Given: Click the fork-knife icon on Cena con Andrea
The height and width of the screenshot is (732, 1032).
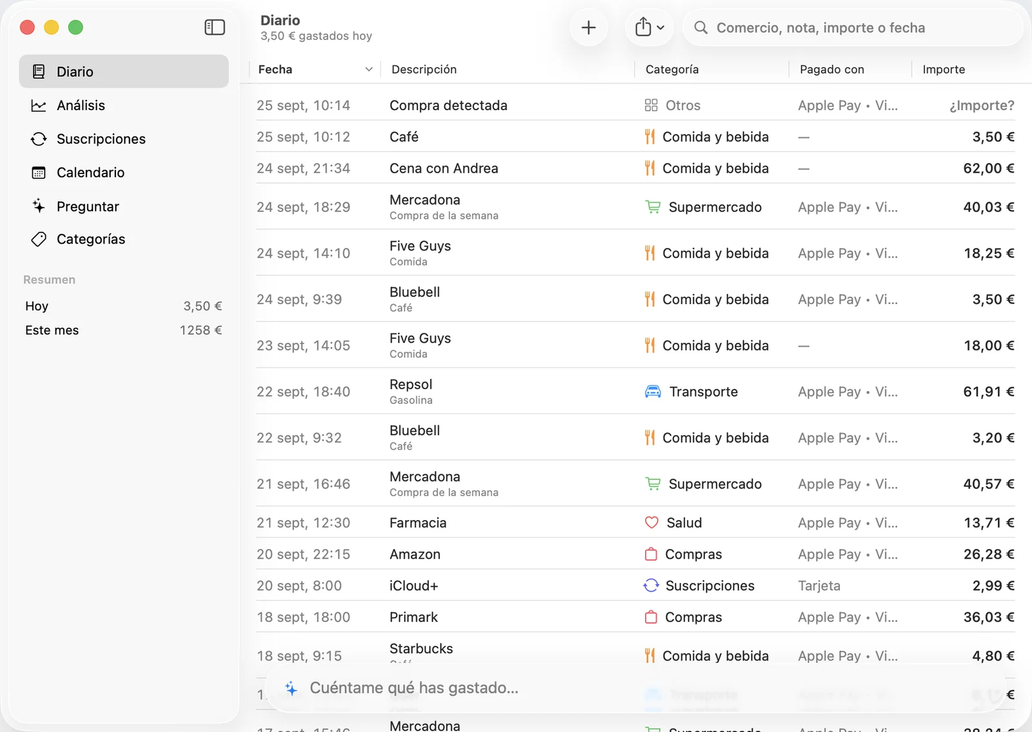Looking at the screenshot, I should pos(650,168).
